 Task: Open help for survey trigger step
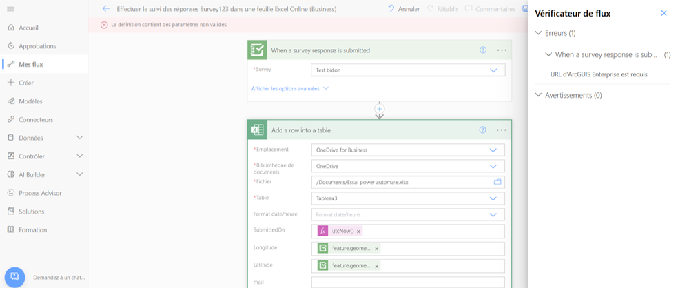coord(483,50)
